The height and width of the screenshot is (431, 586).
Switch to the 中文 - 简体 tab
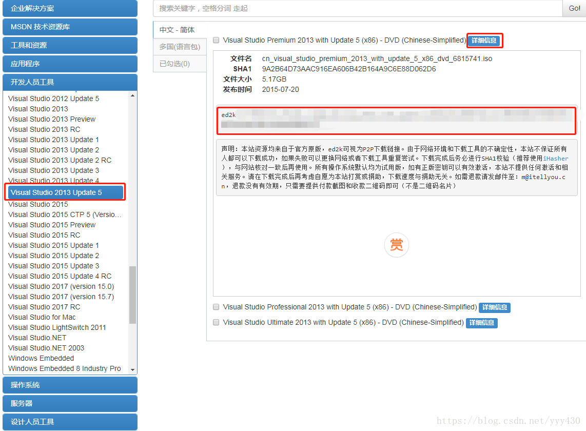(x=180, y=30)
